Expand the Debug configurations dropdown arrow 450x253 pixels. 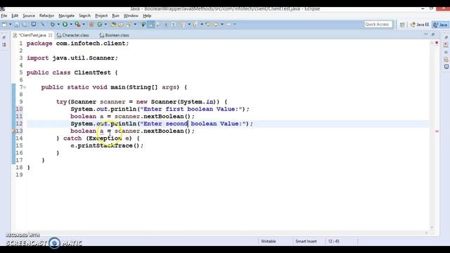point(58,25)
